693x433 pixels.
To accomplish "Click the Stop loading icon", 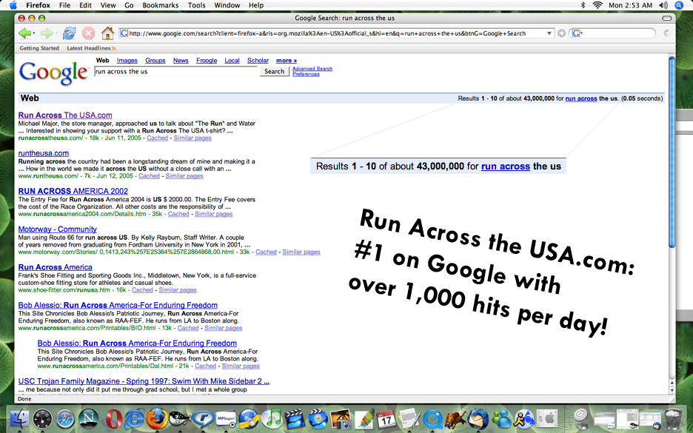I will coord(88,33).
